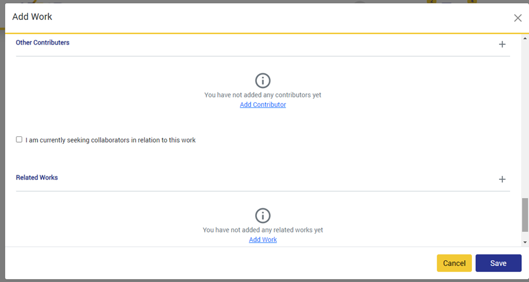Click the dialog's vertical scrollbar thumb
The image size is (529, 282).
[x=524, y=215]
